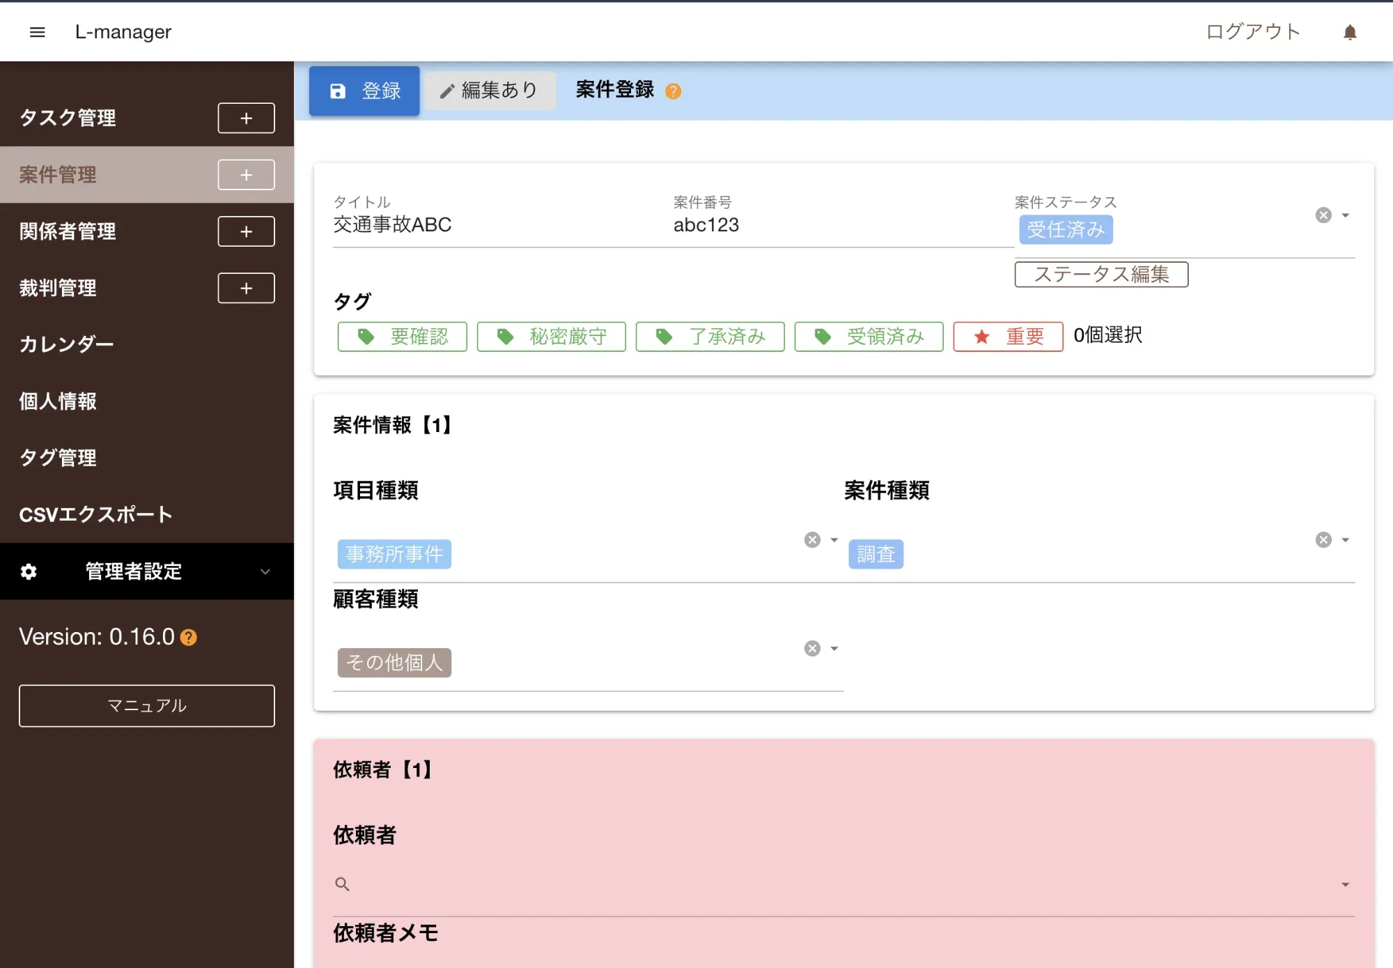
Task: Click the ステータス編集 button
Action: 1101,274
